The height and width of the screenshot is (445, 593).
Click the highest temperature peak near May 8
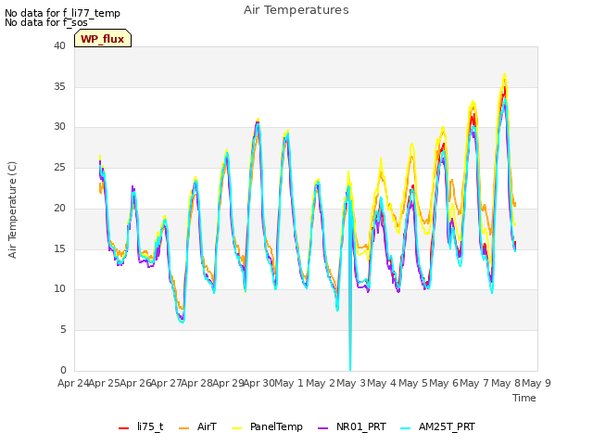(x=504, y=76)
